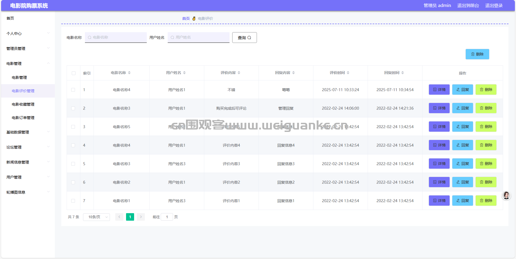
Task: Focus the 用户姓名 search input
Action: pyautogui.click(x=199, y=38)
